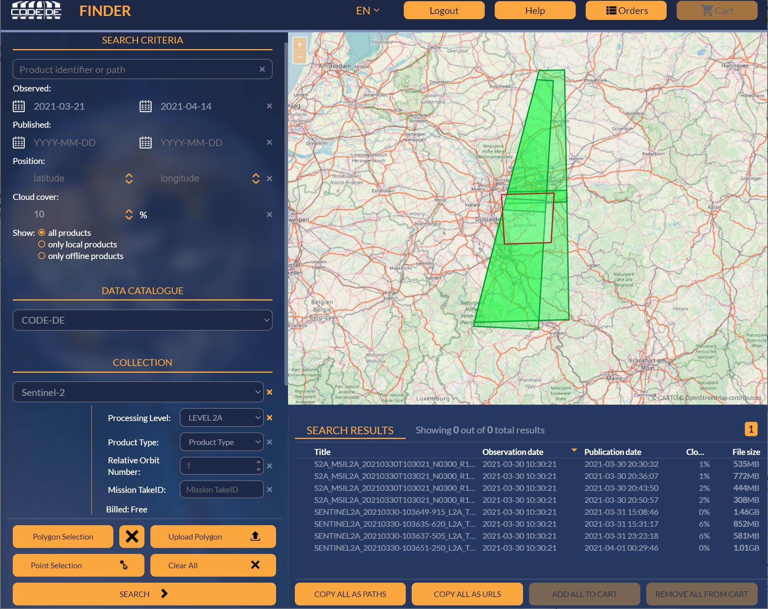This screenshot has height=609, width=768.
Task: Start Polygon Selection drawing mode
Action: (x=63, y=537)
